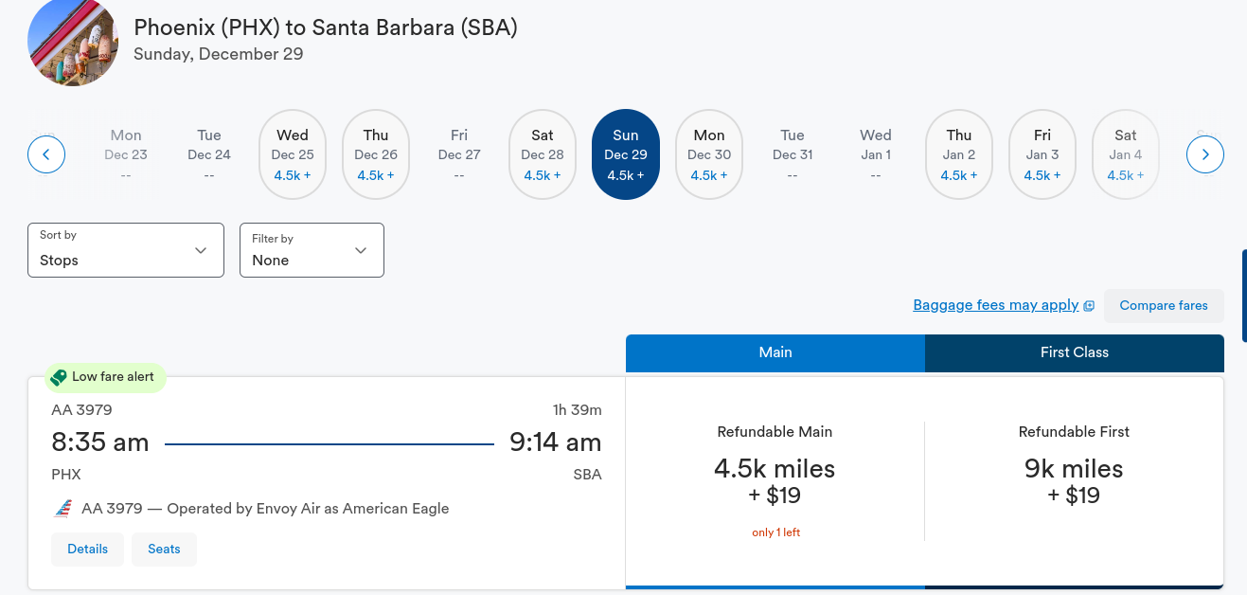Show flight Details for AA 3979
The width and height of the screenshot is (1247, 595).
[87, 550]
